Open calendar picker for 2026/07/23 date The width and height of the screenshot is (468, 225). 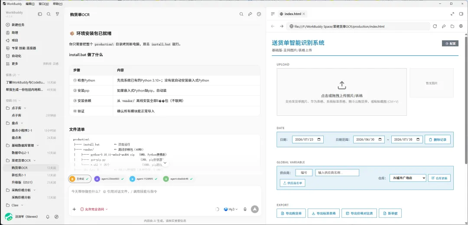point(319,139)
